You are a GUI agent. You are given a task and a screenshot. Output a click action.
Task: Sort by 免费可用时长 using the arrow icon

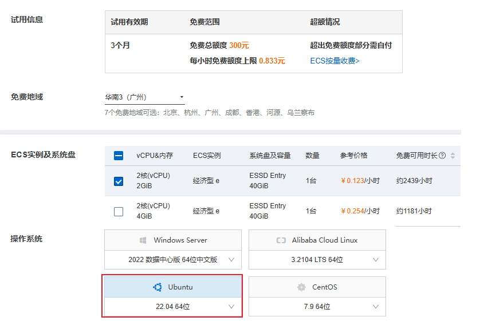453,156
